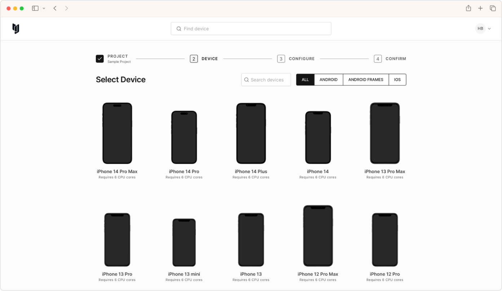502x291 pixels.
Task: Toggle the Safari sidebar icon
Action: click(x=35, y=8)
